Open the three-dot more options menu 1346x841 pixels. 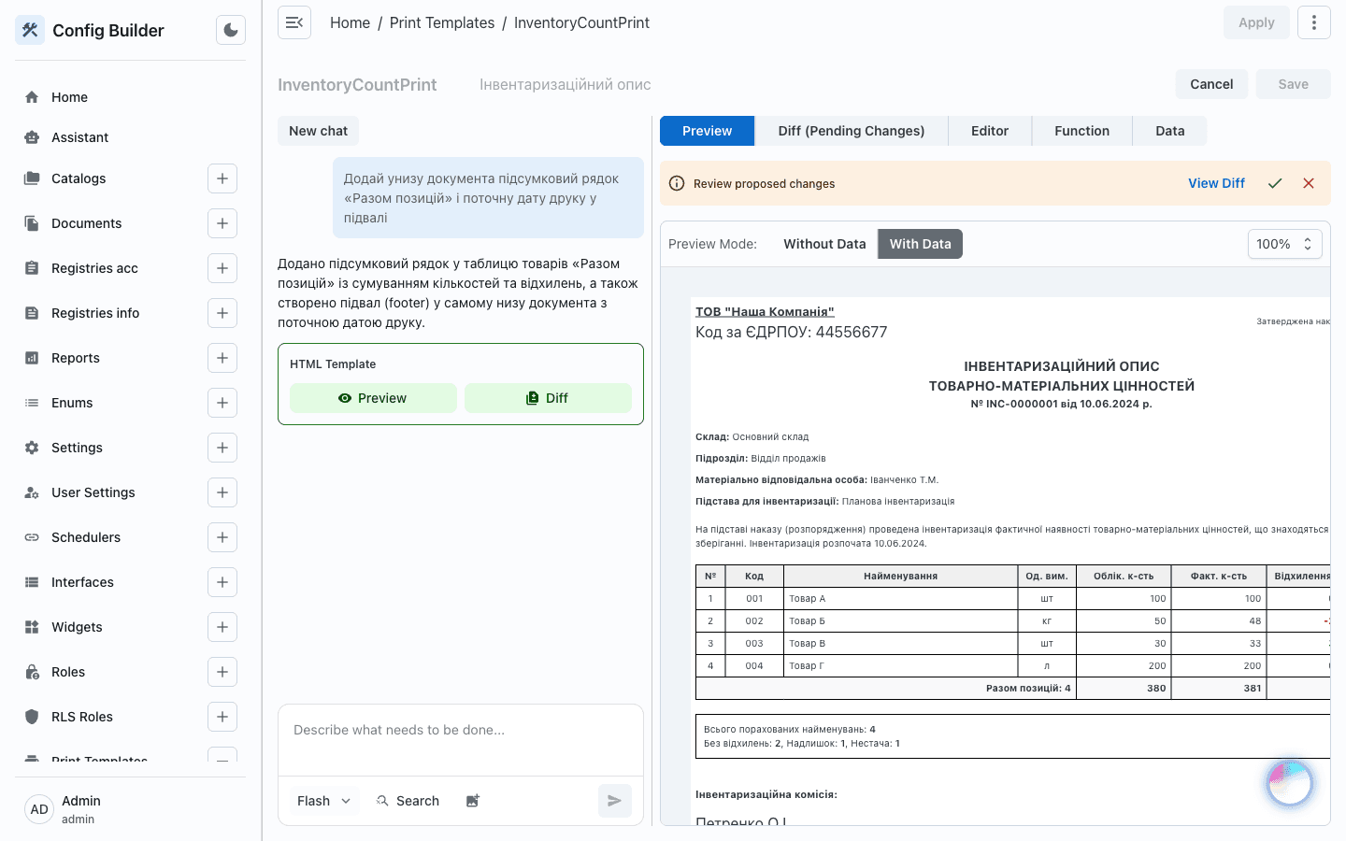coord(1314,22)
